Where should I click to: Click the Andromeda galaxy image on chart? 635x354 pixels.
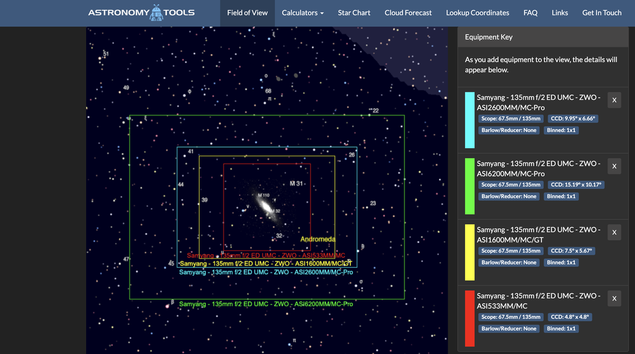pyautogui.click(x=267, y=207)
